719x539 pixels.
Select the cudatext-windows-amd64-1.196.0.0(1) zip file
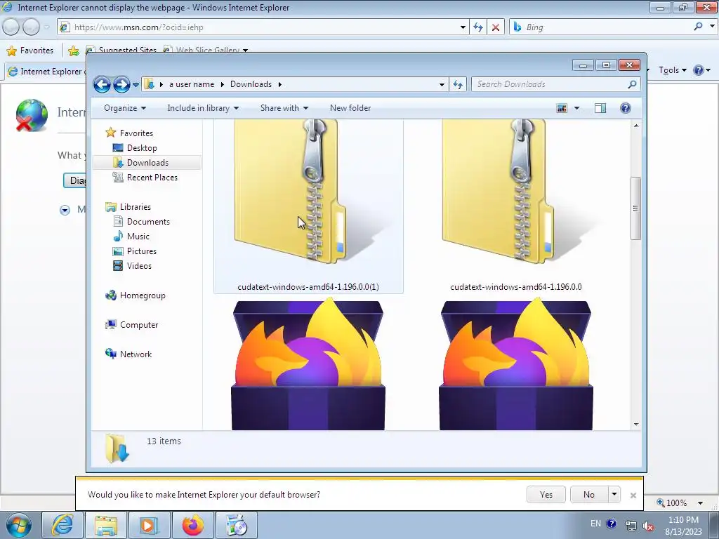(x=308, y=206)
